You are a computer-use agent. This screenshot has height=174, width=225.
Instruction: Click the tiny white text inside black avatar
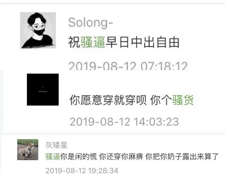[43, 91]
